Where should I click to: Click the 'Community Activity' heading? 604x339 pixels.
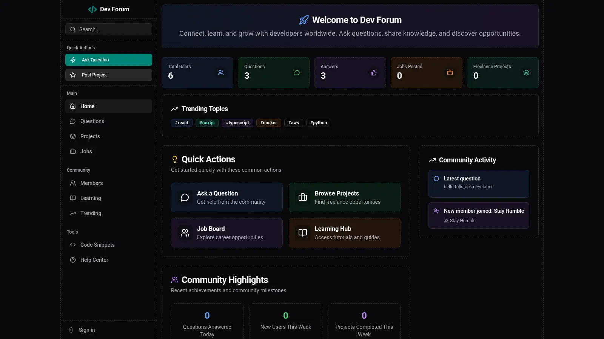pos(467,160)
